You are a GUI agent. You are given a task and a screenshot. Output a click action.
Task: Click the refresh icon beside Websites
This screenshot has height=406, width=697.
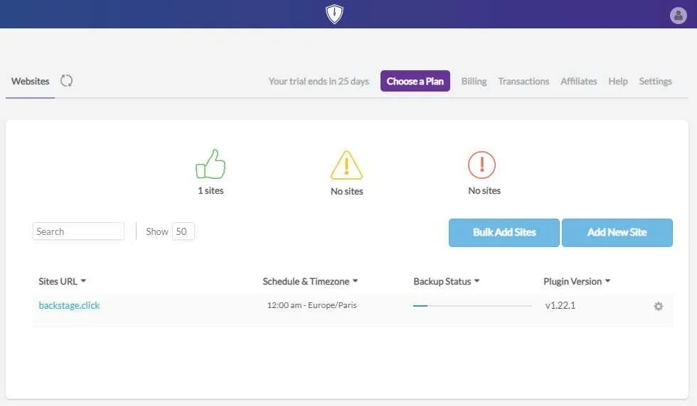67,81
